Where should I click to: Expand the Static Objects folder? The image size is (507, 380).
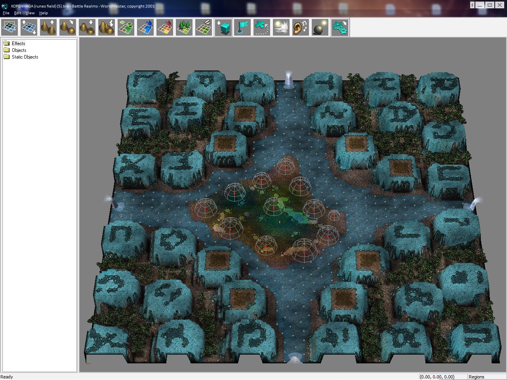(25, 57)
